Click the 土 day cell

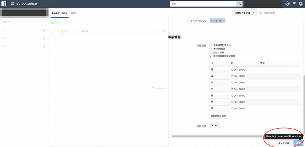(219, 102)
